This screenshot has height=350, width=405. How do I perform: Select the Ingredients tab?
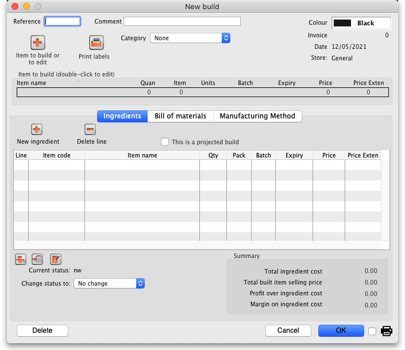click(122, 116)
